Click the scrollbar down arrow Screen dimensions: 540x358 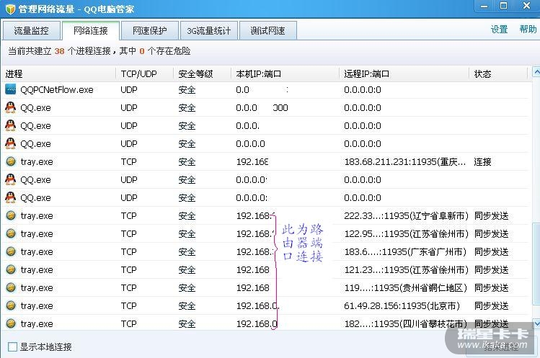tap(536, 323)
